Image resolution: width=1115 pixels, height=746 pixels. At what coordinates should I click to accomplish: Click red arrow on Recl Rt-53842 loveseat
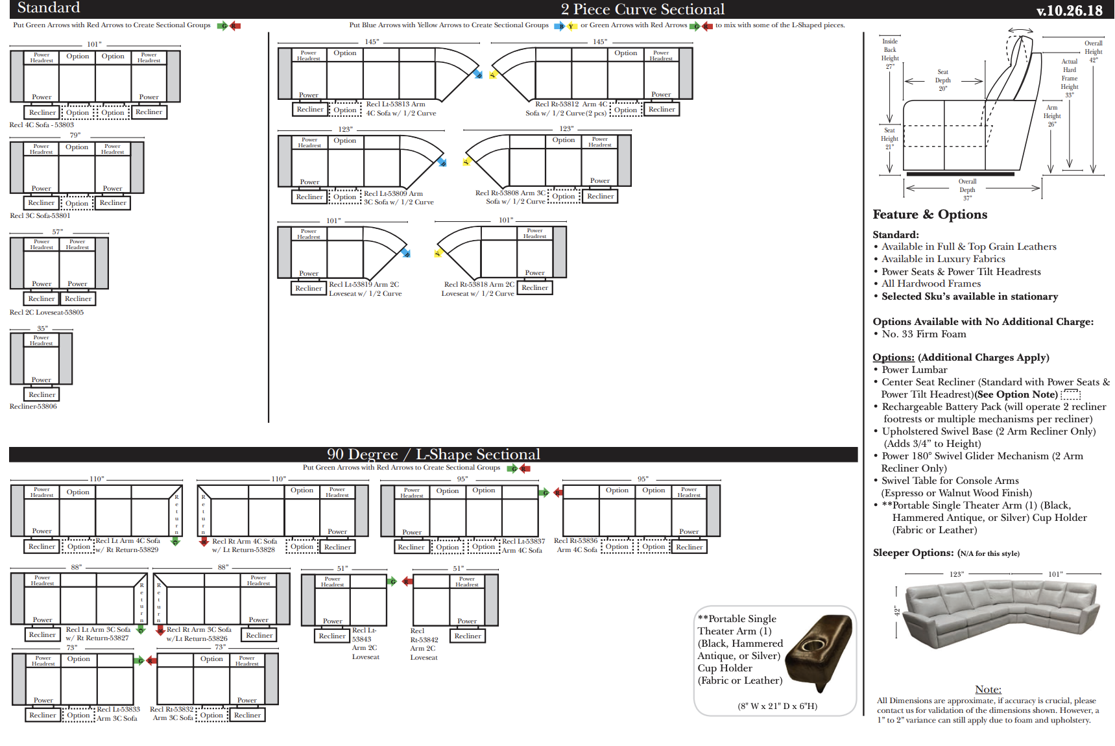407,581
